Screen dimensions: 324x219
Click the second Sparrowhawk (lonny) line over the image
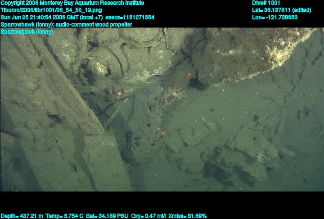click(27, 32)
